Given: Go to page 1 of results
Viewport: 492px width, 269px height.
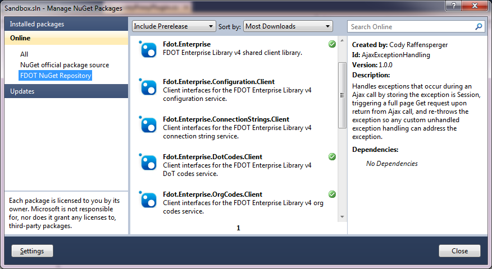Looking at the screenshot, I should click(239, 228).
